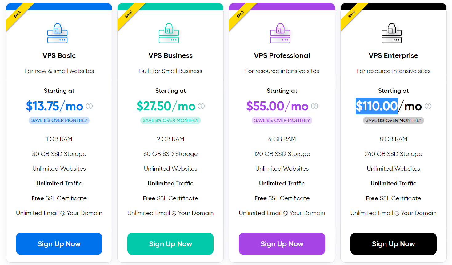Click SAVE 8% OVER MONTHLY badge in VPS Professional
Screen dimensions: 452x265
pos(282,120)
